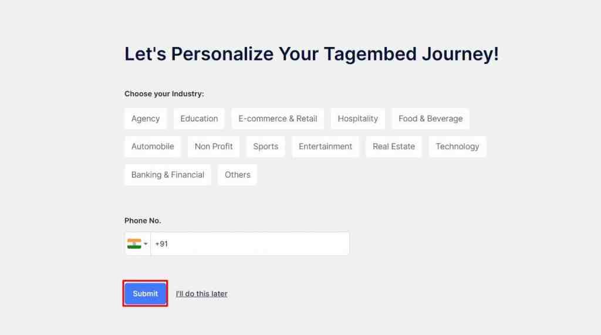This screenshot has height=335, width=601.
Task: Choose Food & Beverage industry
Action: 430,119
